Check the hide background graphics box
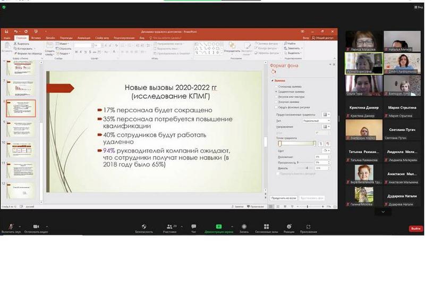 point(276,107)
